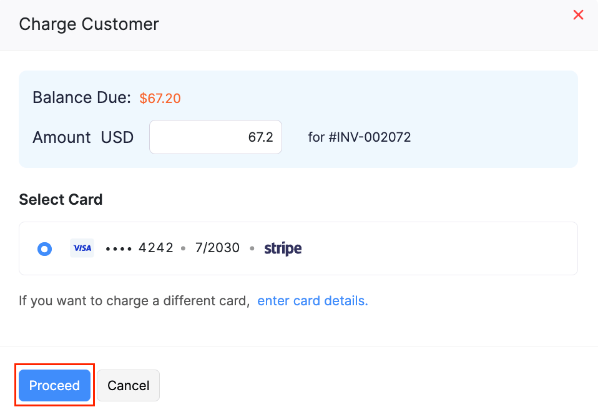Screen dimensions: 598x417
Task: Click the Balance Due amount $67.20
Action: tap(160, 98)
